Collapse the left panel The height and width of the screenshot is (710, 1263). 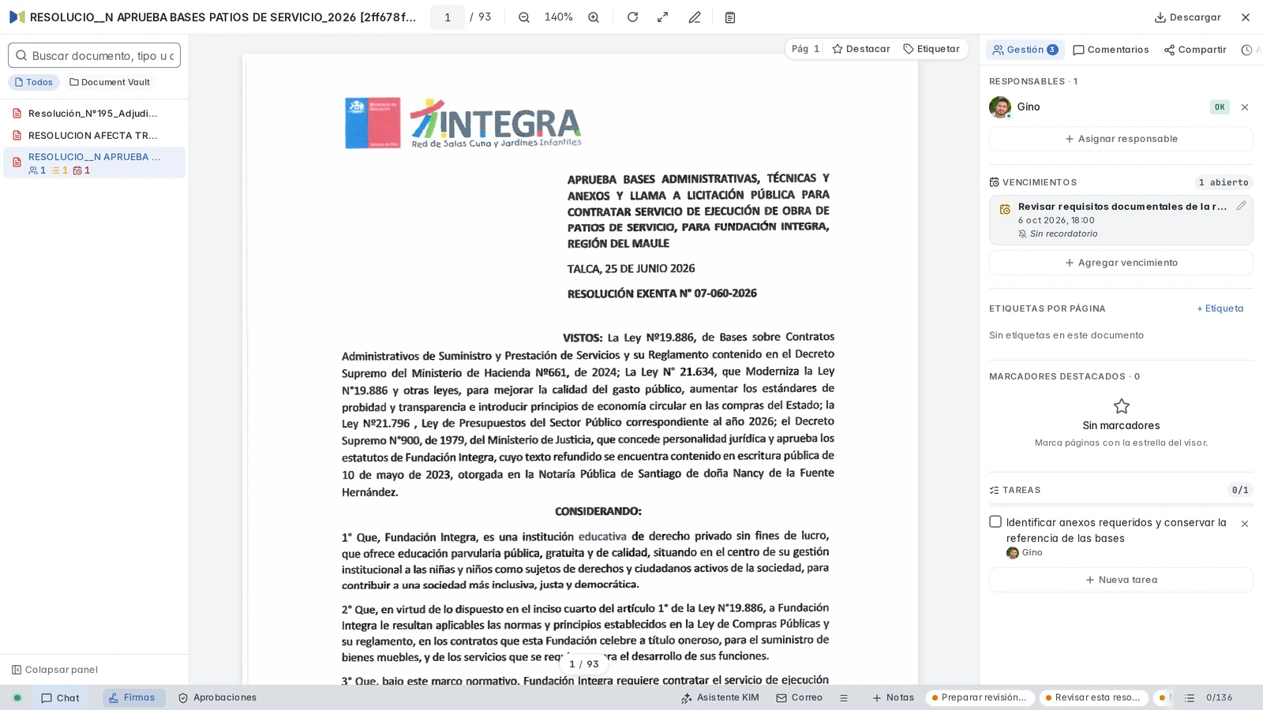pos(54,670)
